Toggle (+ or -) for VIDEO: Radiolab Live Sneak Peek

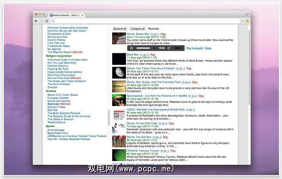click(x=190, y=109)
